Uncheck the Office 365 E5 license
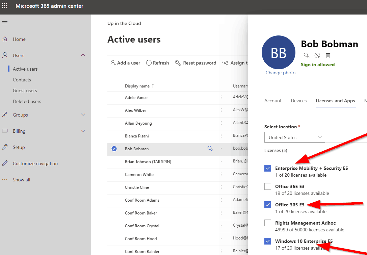Screen dimensions: 367x255 pyautogui.click(x=268, y=205)
